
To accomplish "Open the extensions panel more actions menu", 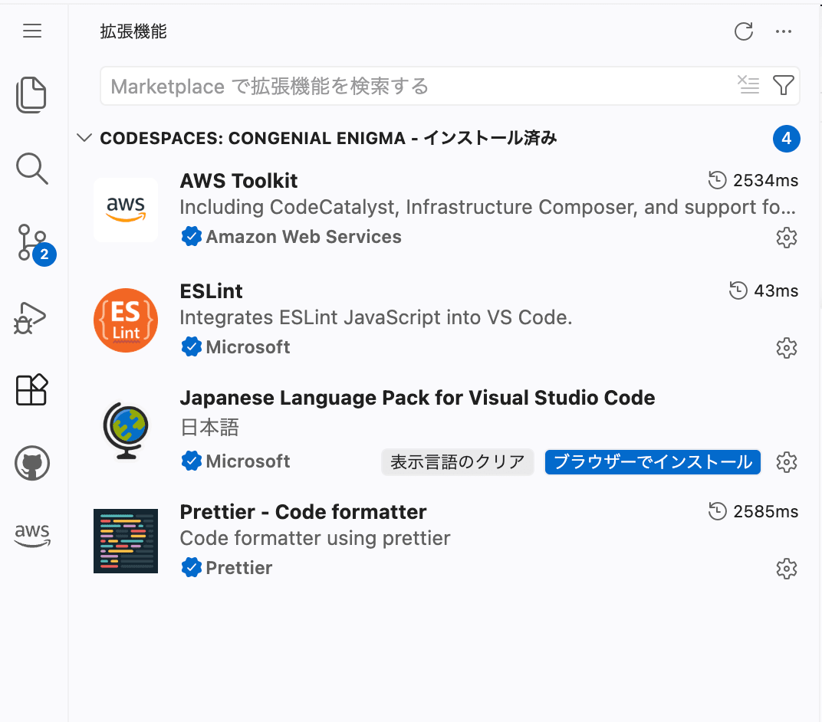I will [x=783, y=31].
